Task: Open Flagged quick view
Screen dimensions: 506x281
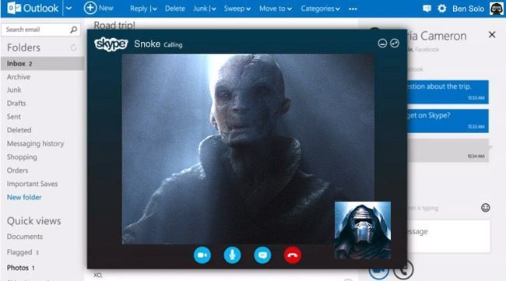Action: 23,252
